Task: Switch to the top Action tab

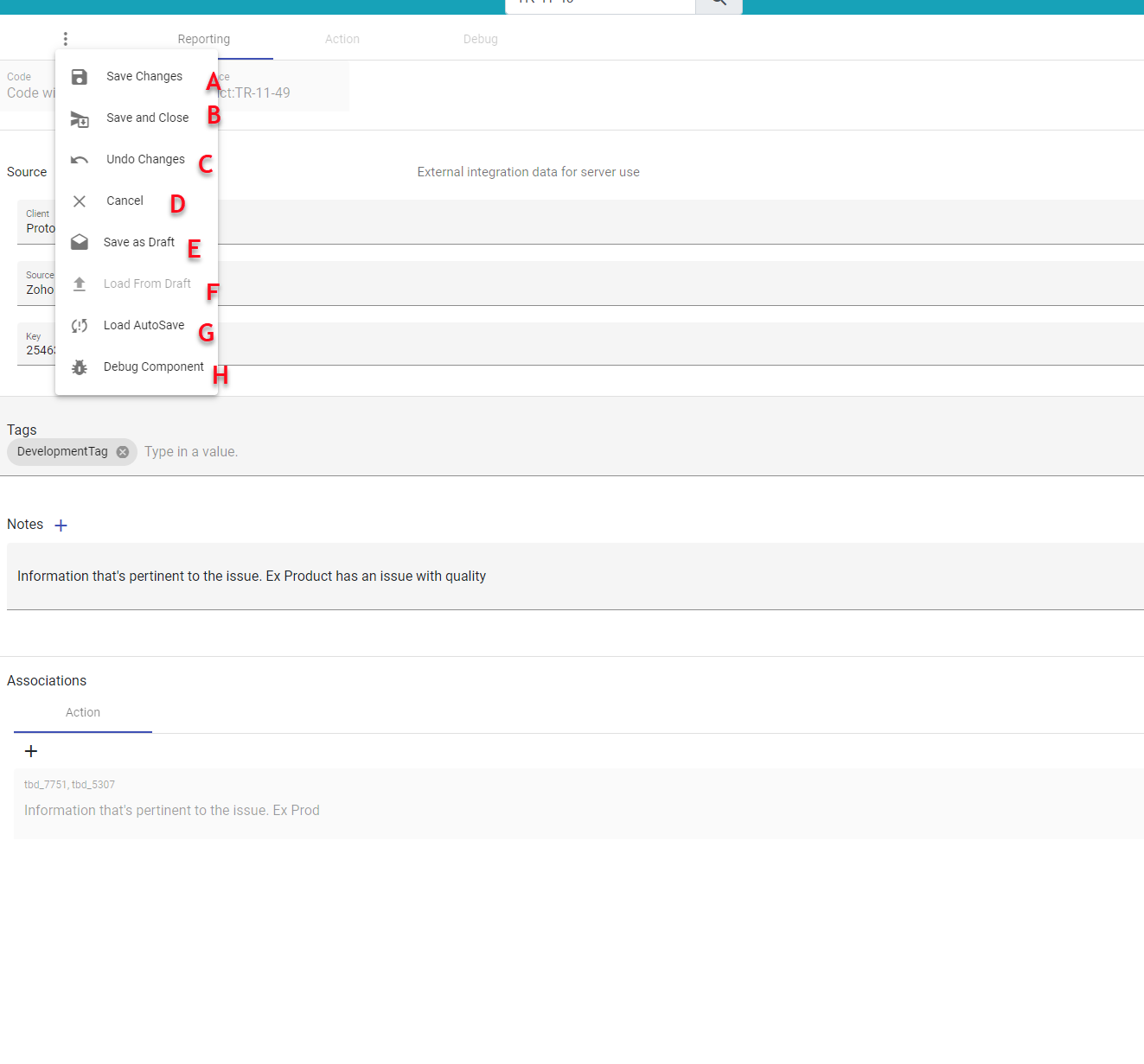Action: click(x=342, y=39)
